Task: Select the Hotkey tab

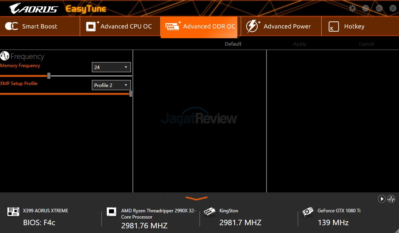Action: pos(347,27)
